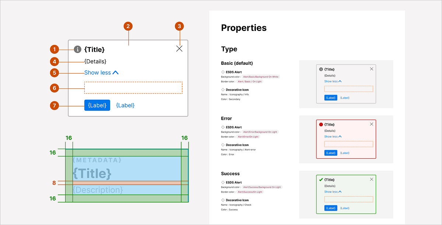Viewport: 442px width, 225px height.
Task: Click the primary {Label} button in the Success preview
Action: pyautogui.click(x=330, y=208)
